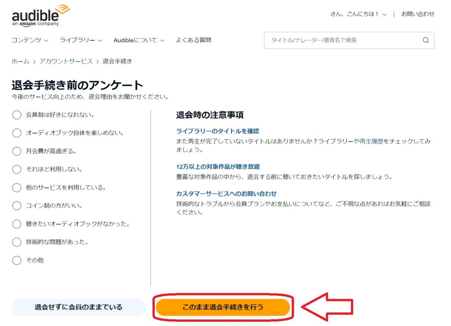Click the Audible logo
Viewport: 451px width, 326px height.
coord(41,16)
